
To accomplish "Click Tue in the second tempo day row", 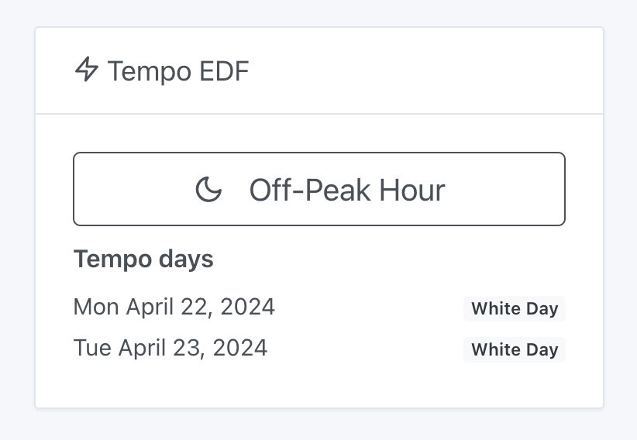I will click(x=92, y=348).
